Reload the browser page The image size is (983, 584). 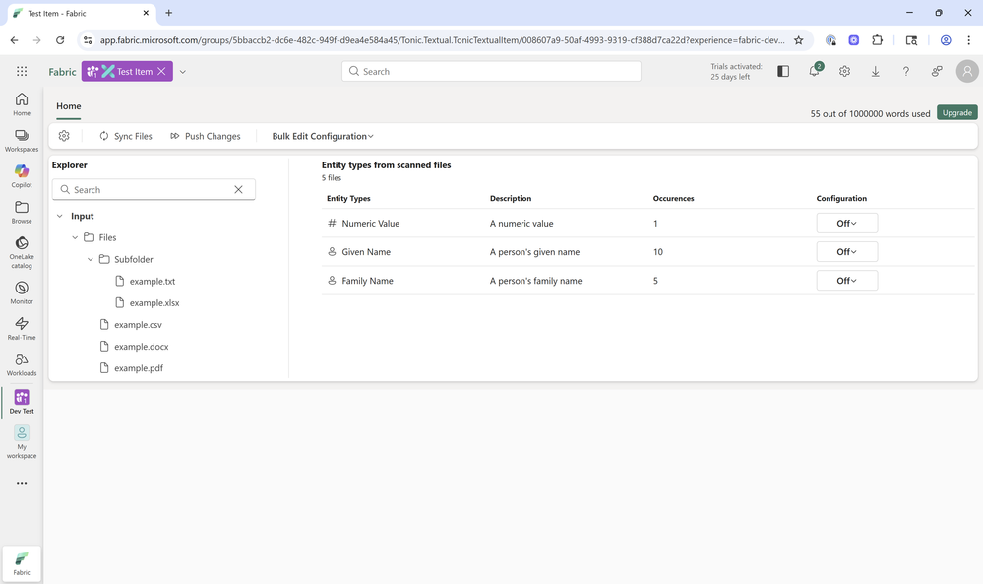pos(60,40)
